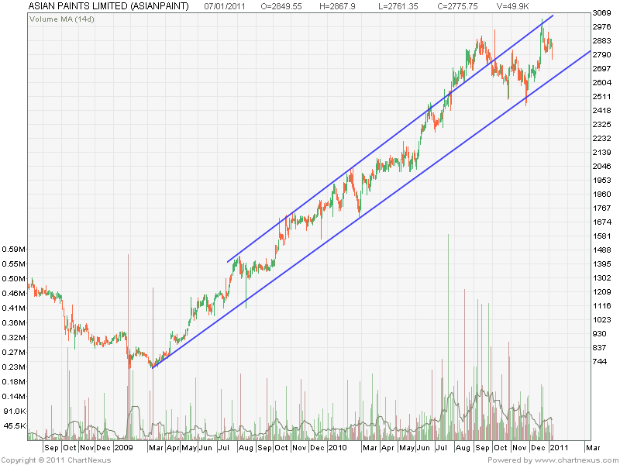Screen dimensions: 620x465
Task: Click the 1674 price axis label
Action: coord(601,222)
